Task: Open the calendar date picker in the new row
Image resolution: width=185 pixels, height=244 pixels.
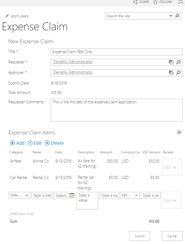Action: 72,195
